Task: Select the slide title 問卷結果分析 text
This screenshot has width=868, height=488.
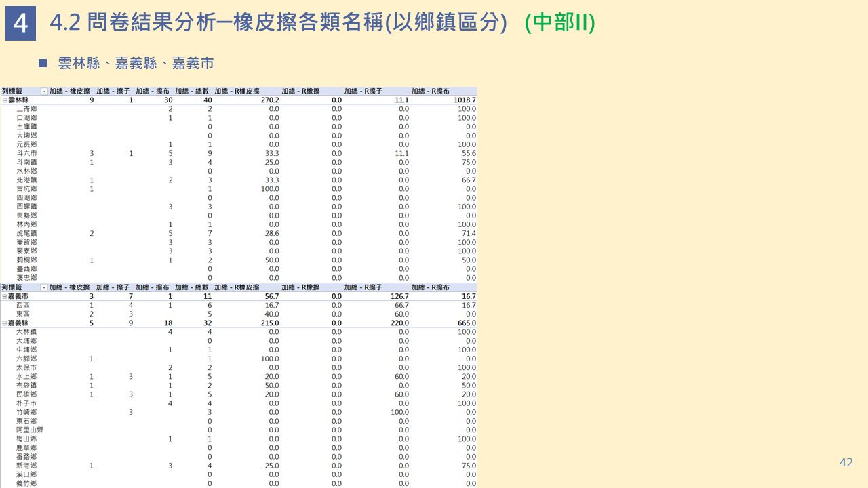Action: tap(153, 22)
